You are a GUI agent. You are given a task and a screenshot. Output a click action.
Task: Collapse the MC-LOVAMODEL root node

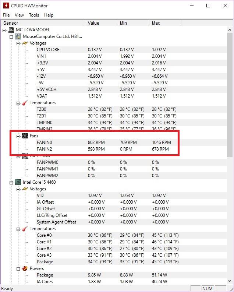(x=4, y=30)
